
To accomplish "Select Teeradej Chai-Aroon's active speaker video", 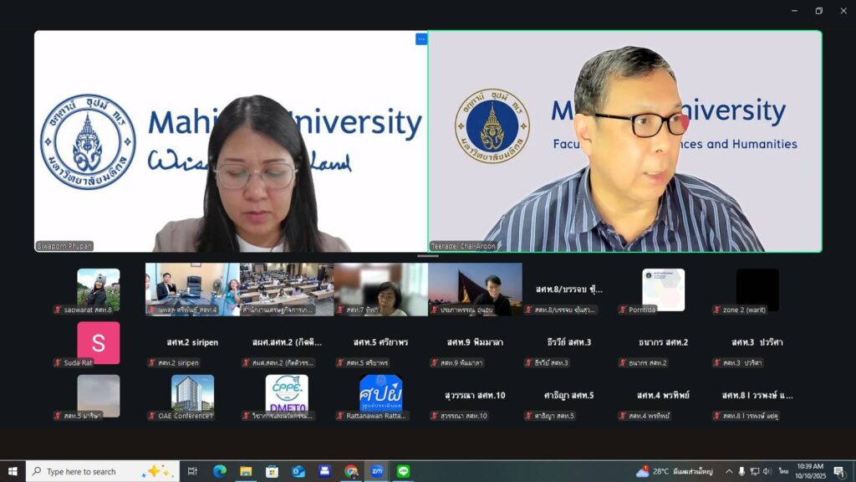I will 624,141.
